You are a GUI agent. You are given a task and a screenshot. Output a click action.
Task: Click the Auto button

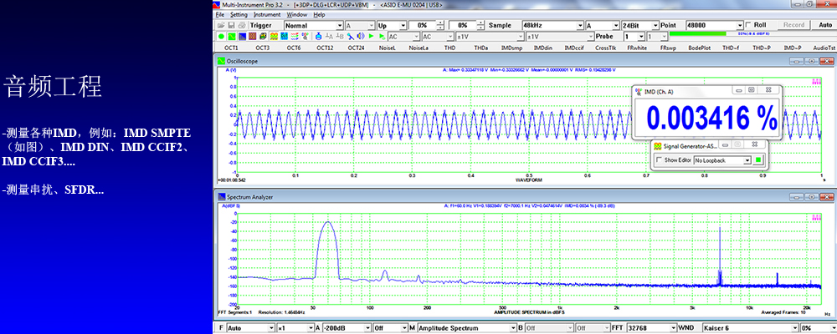824,25
